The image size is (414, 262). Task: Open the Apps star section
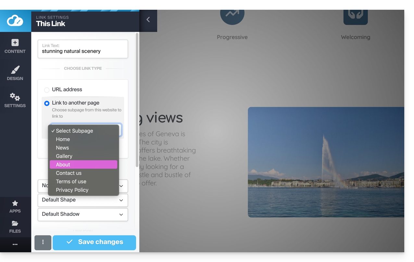point(15,207)
